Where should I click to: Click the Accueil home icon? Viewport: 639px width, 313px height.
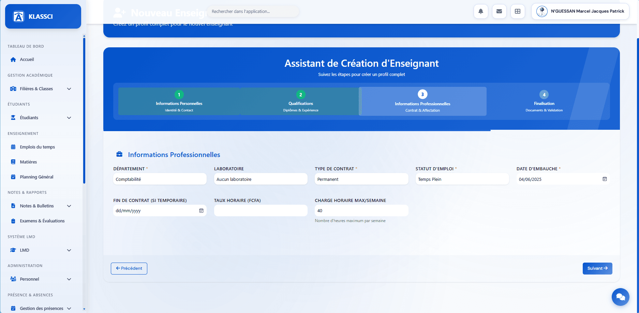tap(13, 60)
